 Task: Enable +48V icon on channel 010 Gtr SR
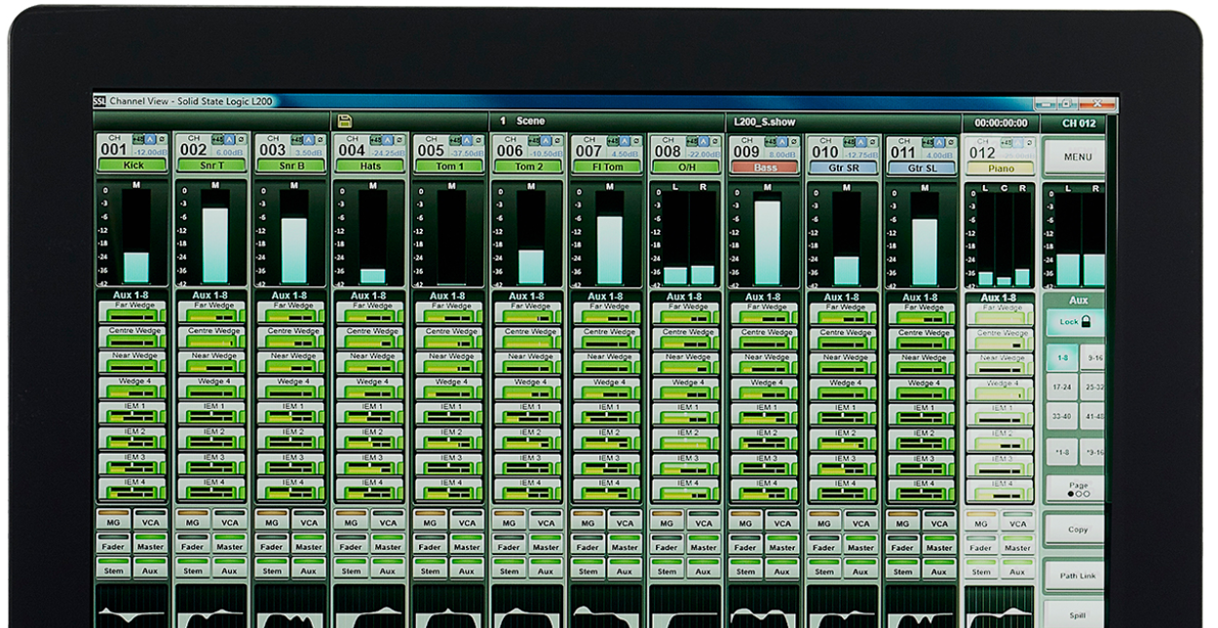pyautogui.click(x=849, y=141)
